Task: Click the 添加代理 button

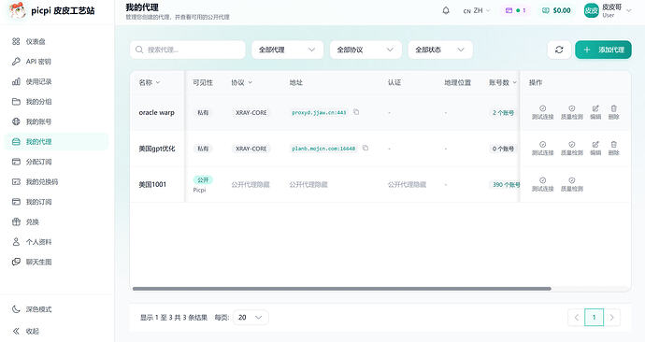Action: 603,50
